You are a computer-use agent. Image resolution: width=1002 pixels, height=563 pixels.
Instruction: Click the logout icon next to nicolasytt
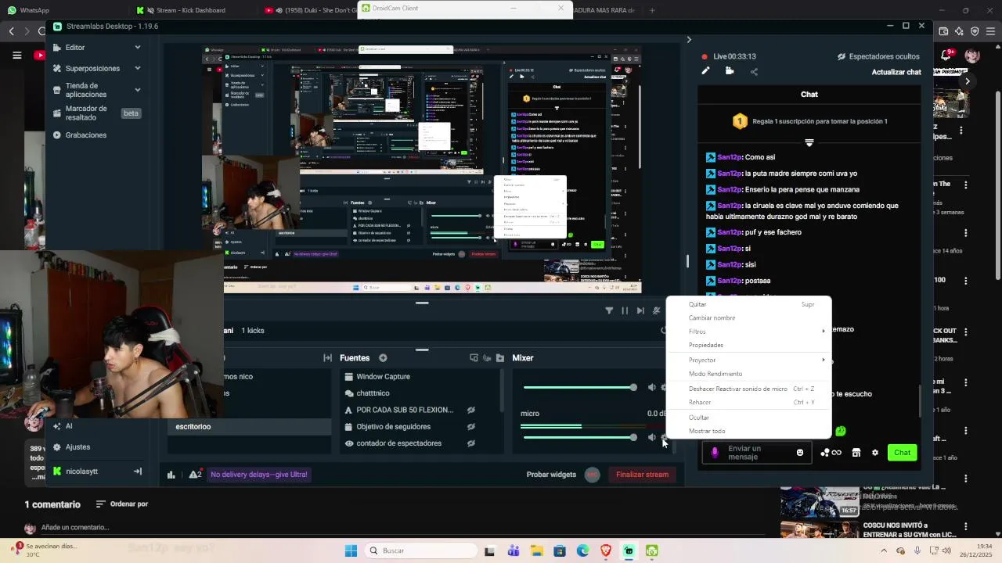(137, 472)
